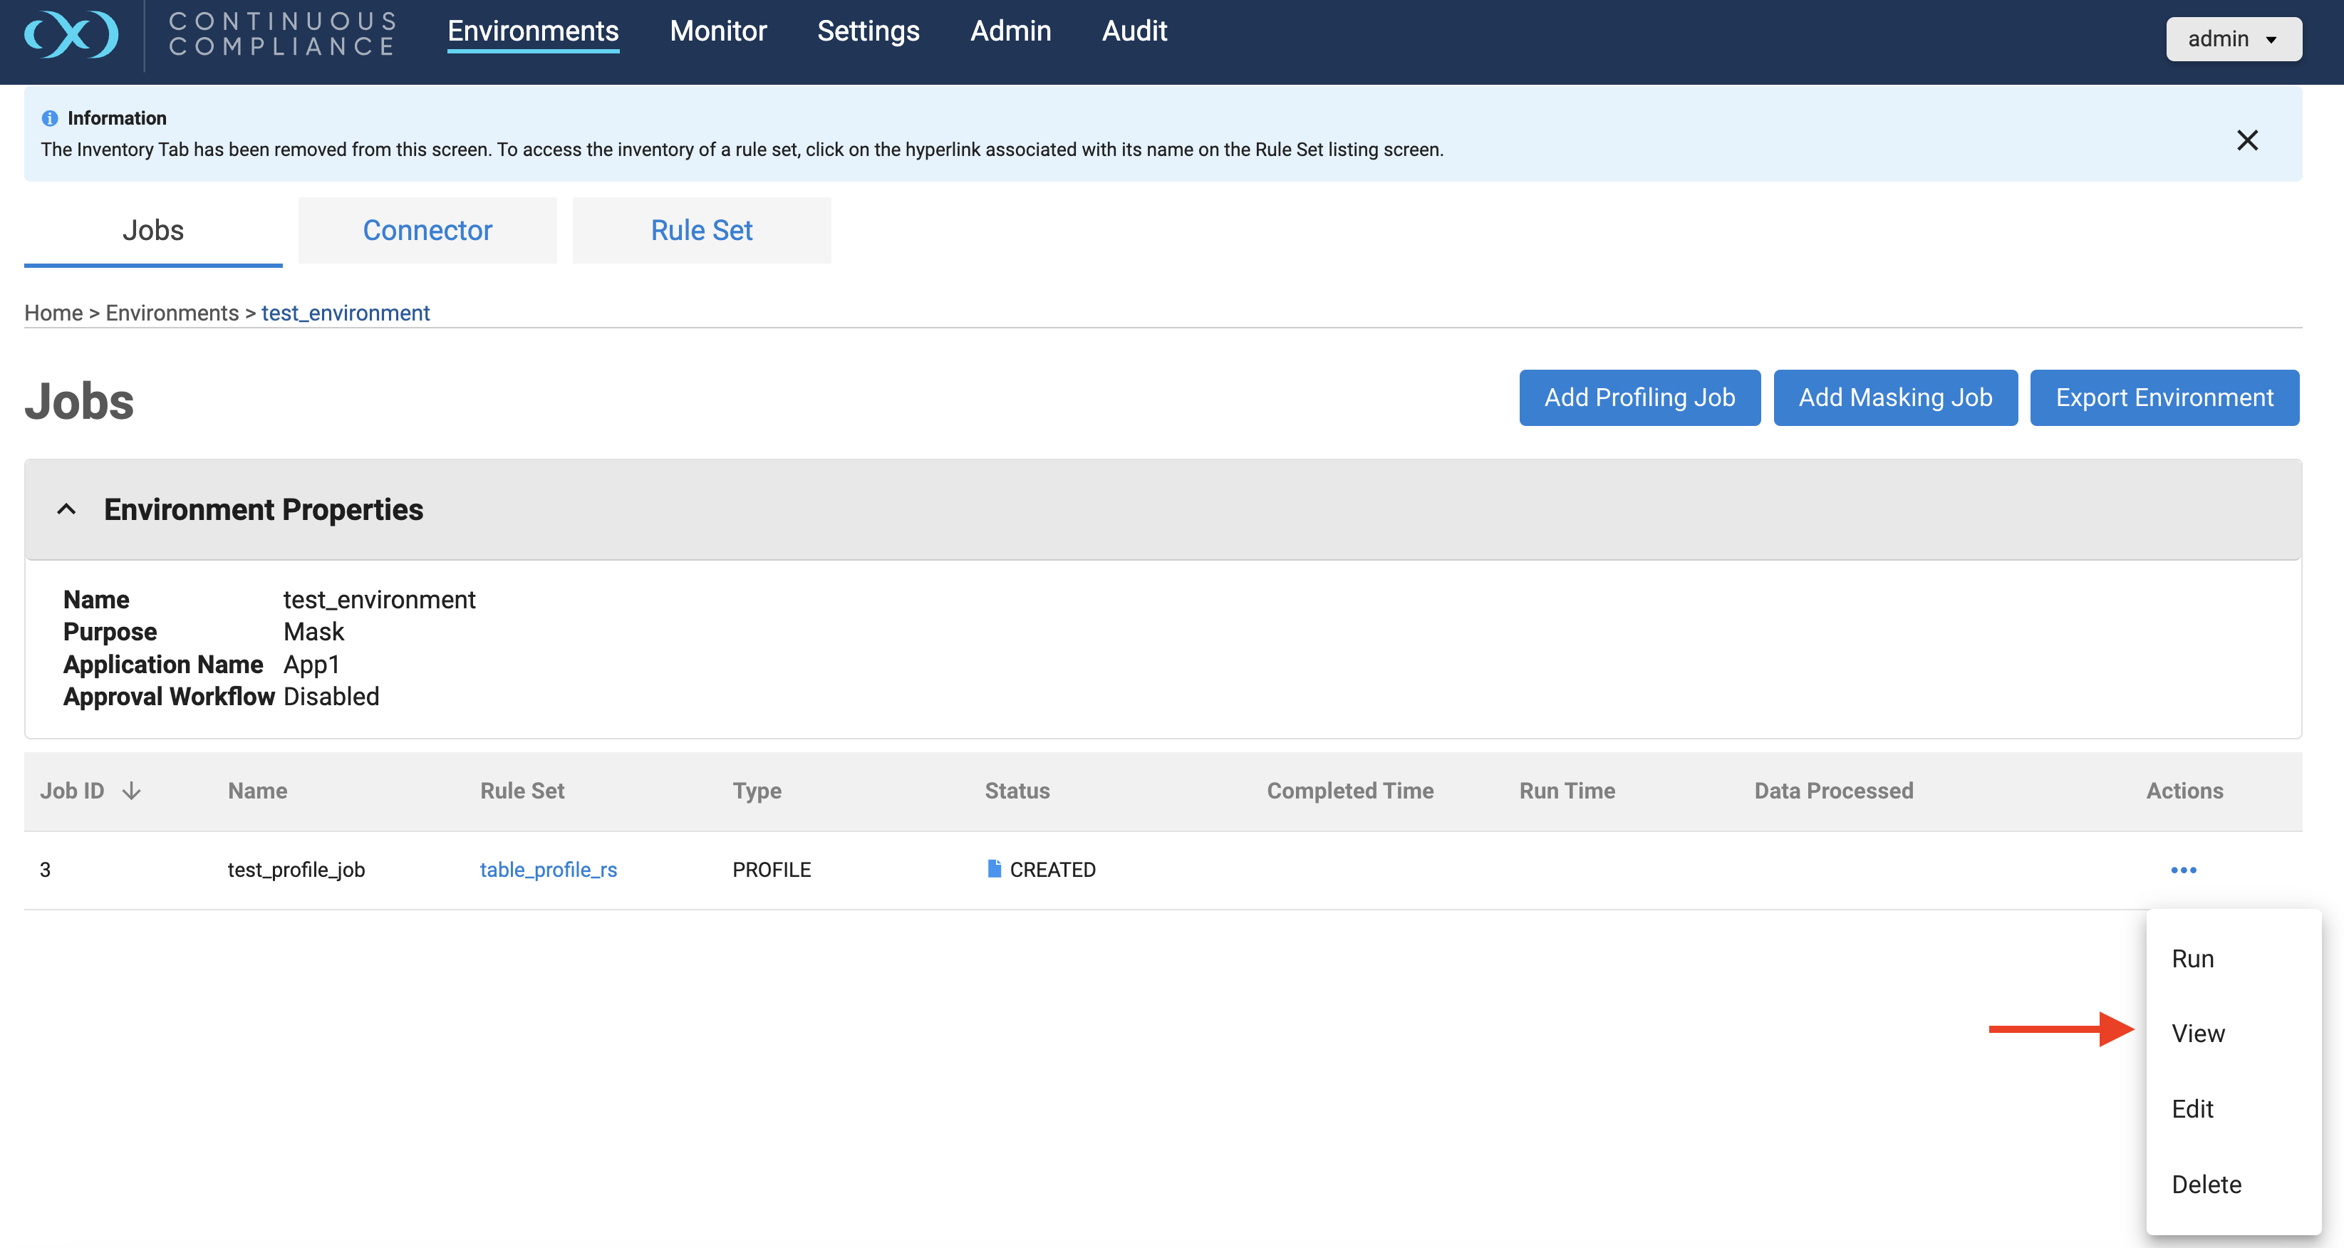Open the table_profile_rs rule set link
This screenshot has width=2344, height=1248.
(548, 870)
